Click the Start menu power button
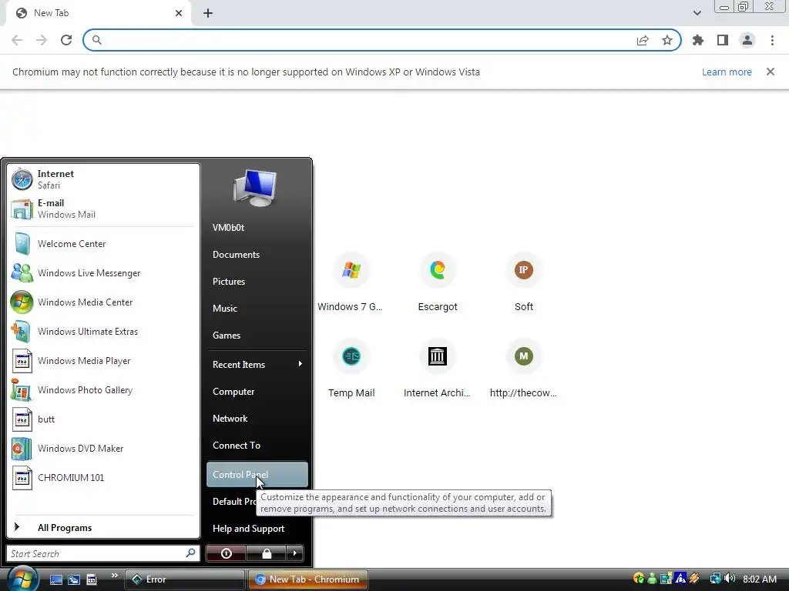This screenshot has width=789, height=591. click(x=226, y=553)
